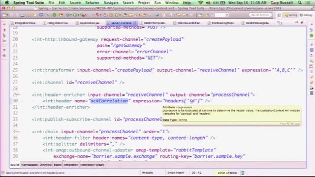Expand the External Tools dropdown arrow
This screenshot has width=315, height=177.
[85, 15]
